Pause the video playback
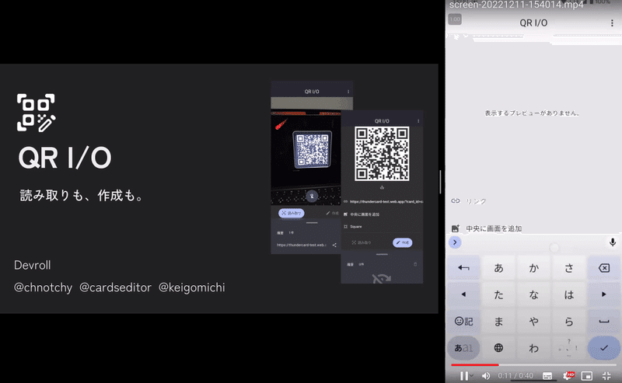The image size is (622, 383). (x=463, y=375)
